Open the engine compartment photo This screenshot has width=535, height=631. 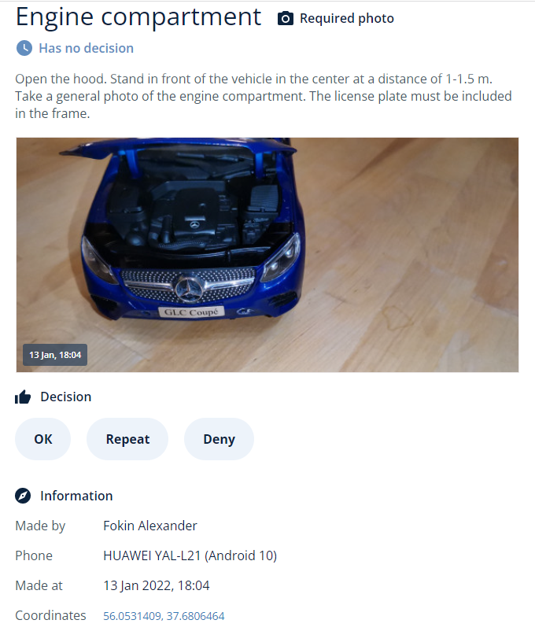point(267,255)
